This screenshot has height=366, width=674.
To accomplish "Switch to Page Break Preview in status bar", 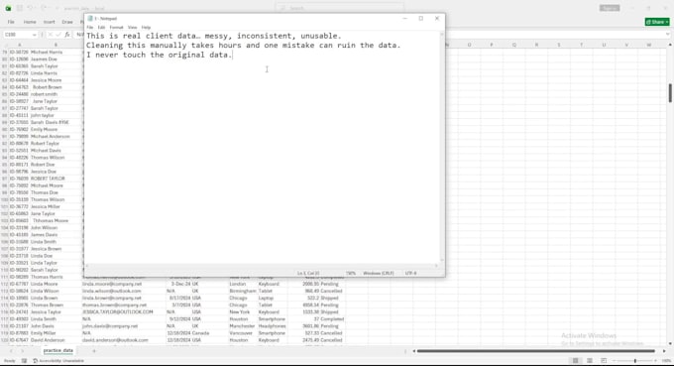I will tap(604, 360).
